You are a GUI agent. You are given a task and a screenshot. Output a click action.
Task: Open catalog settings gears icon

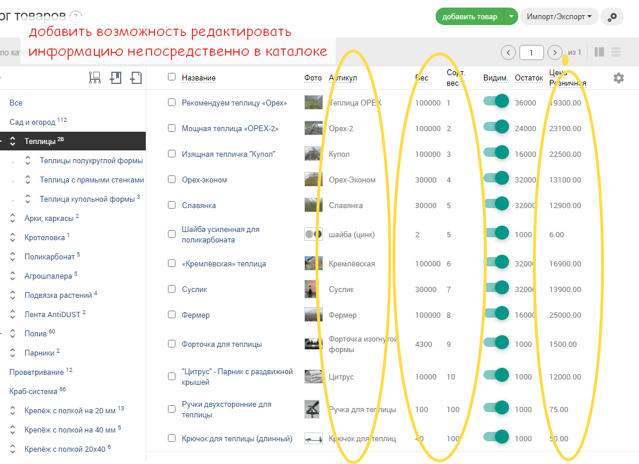(612, 17)
